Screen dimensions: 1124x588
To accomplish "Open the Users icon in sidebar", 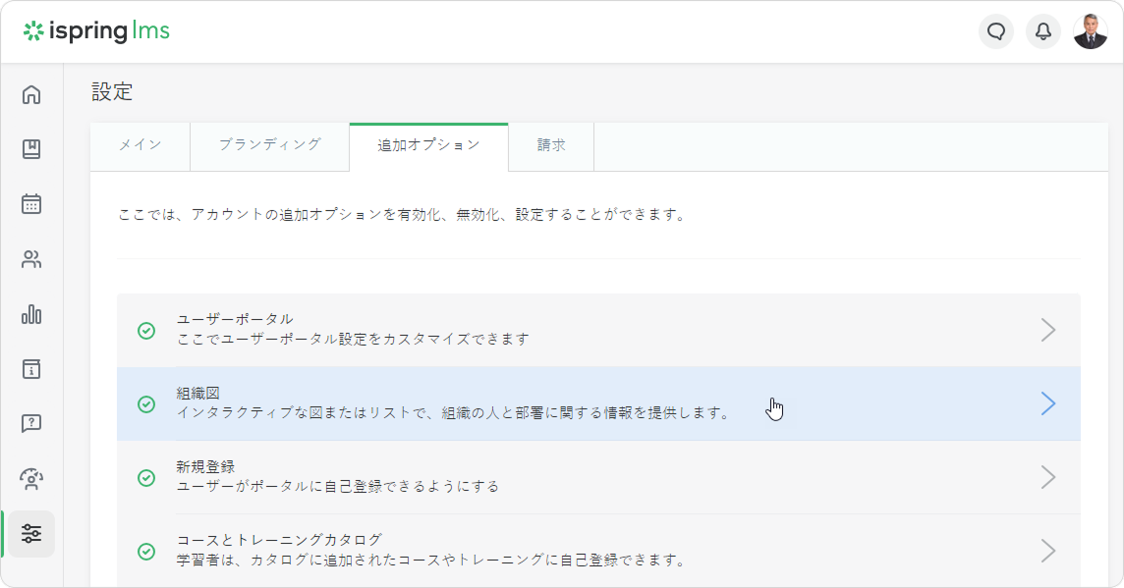I will [x=31, y=260].
